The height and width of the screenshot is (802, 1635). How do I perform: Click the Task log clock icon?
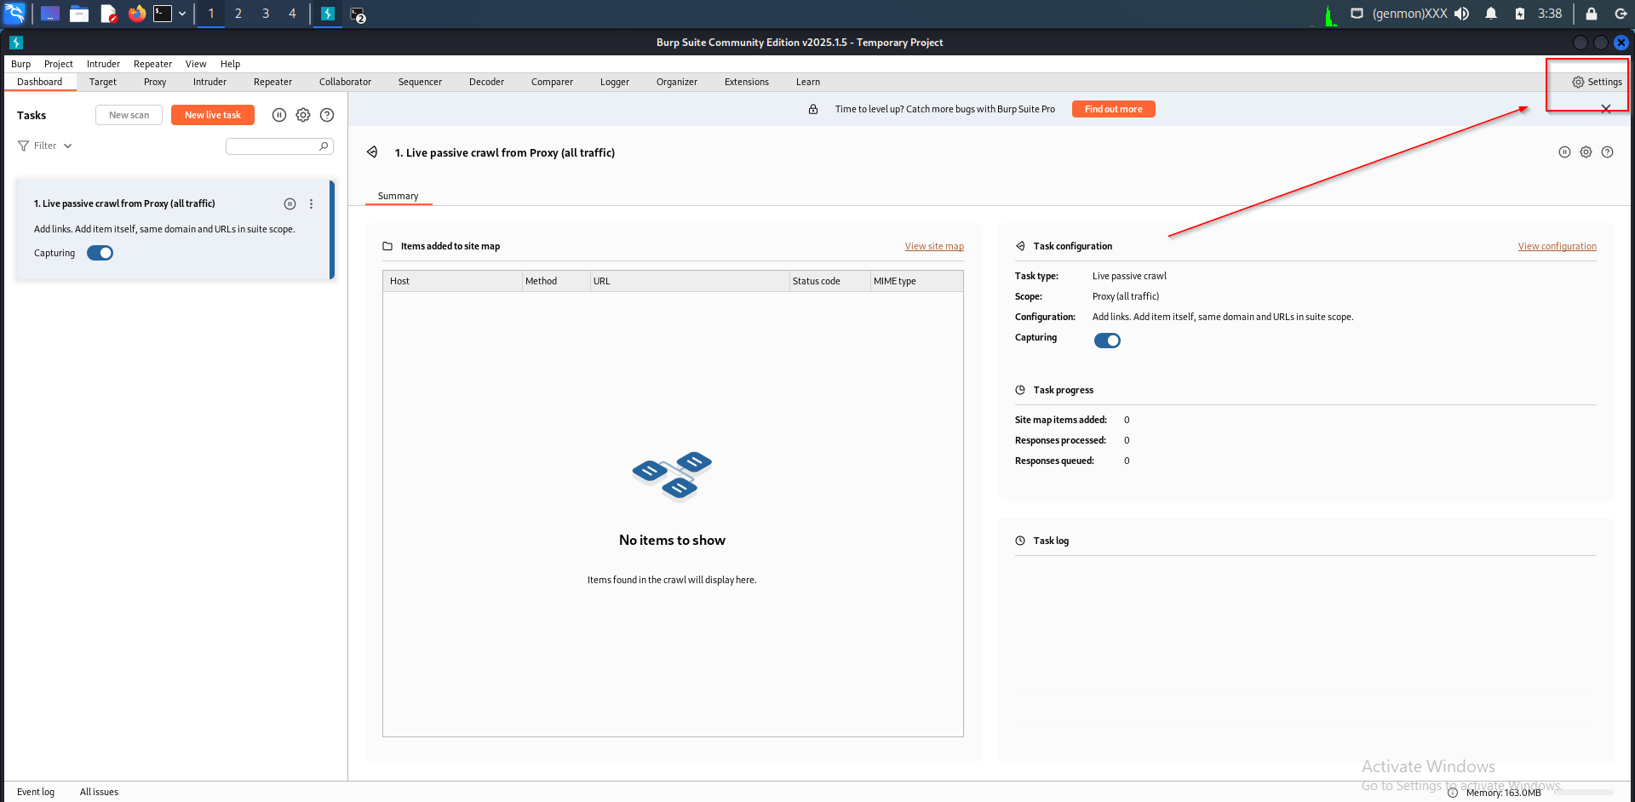click(1020, 541)
